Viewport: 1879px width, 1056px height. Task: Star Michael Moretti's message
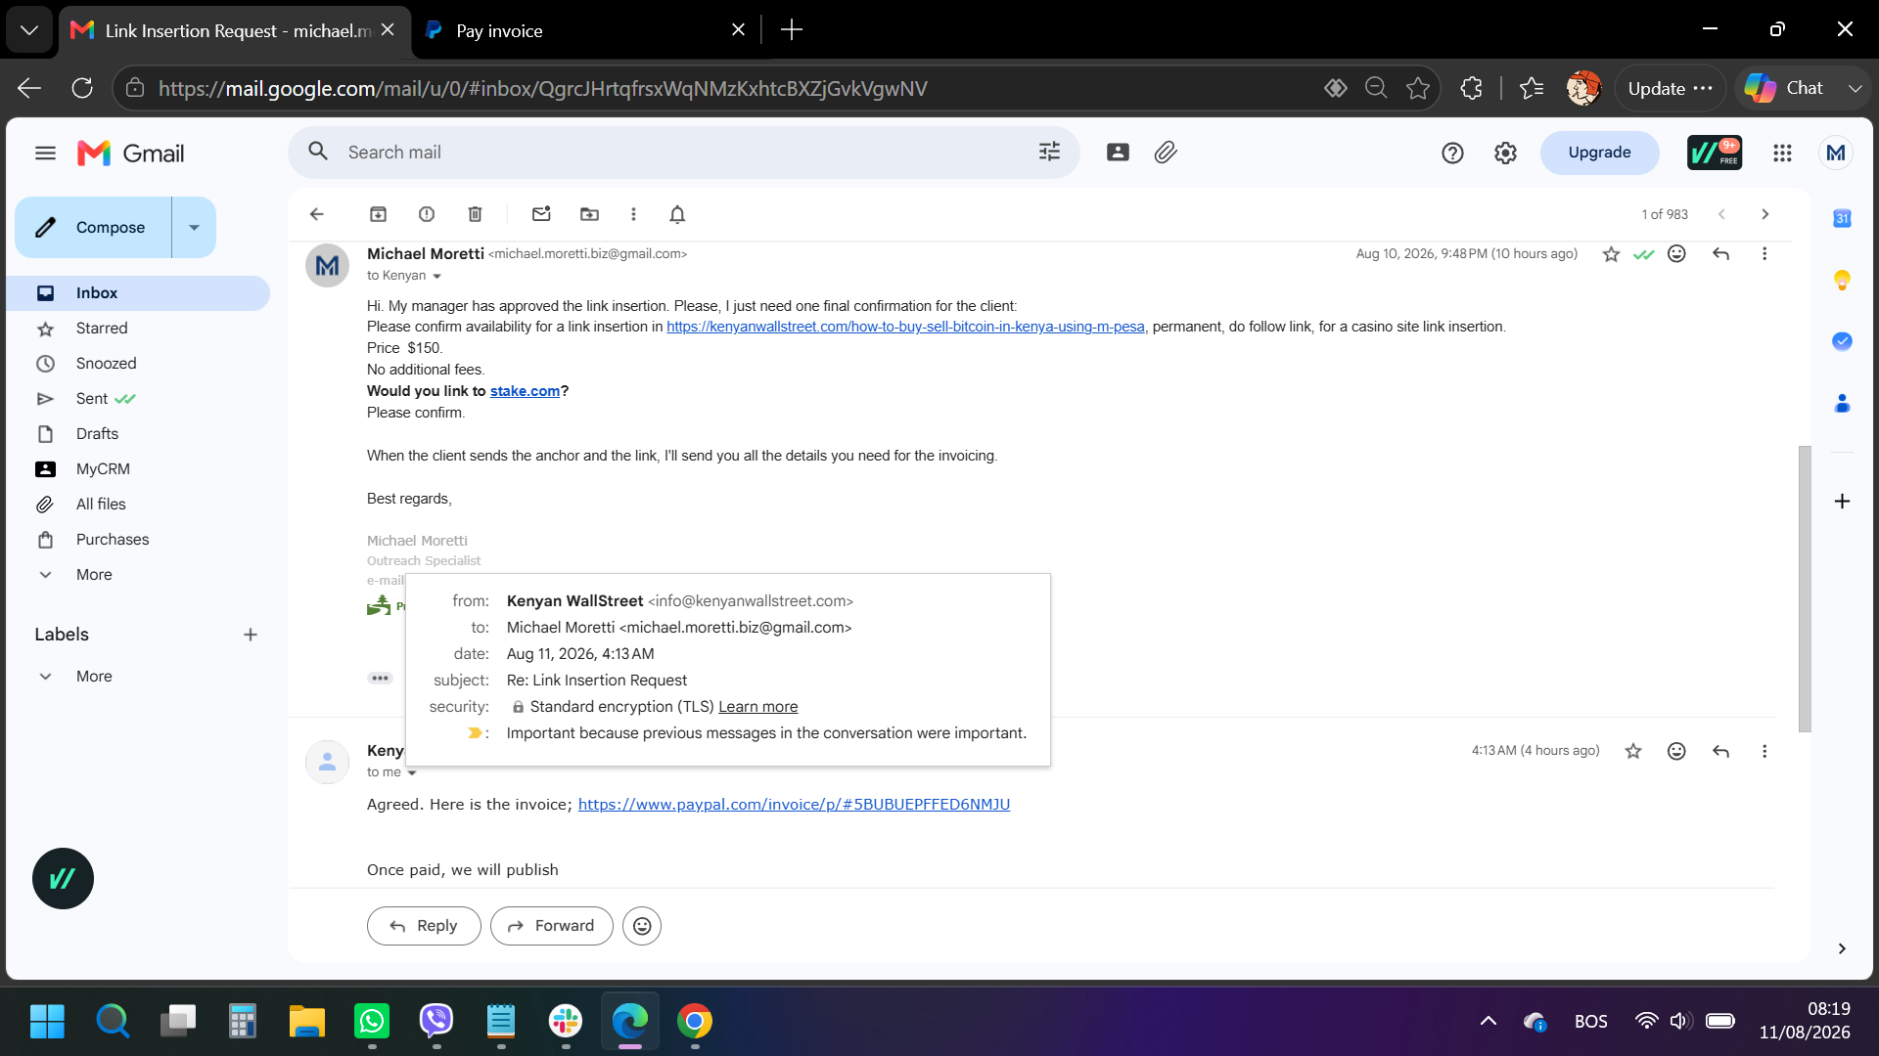(1611, 254)
